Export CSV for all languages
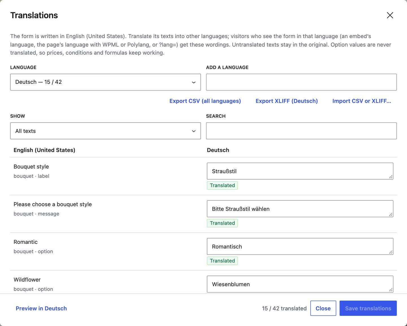The height and width of the screenshot is (326, 407). [205, 101]
